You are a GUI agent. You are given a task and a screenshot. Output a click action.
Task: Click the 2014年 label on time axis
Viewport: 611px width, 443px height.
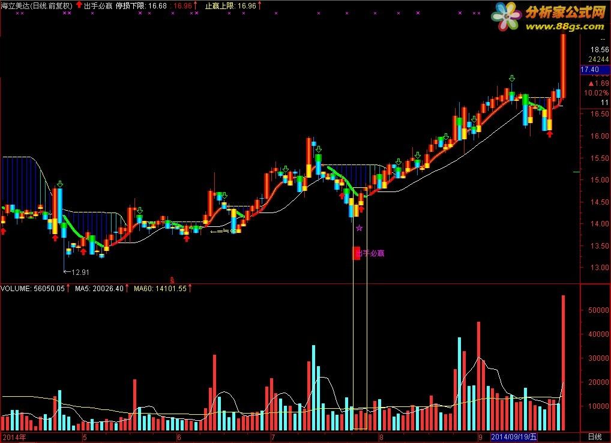click(x=14, y=438)
